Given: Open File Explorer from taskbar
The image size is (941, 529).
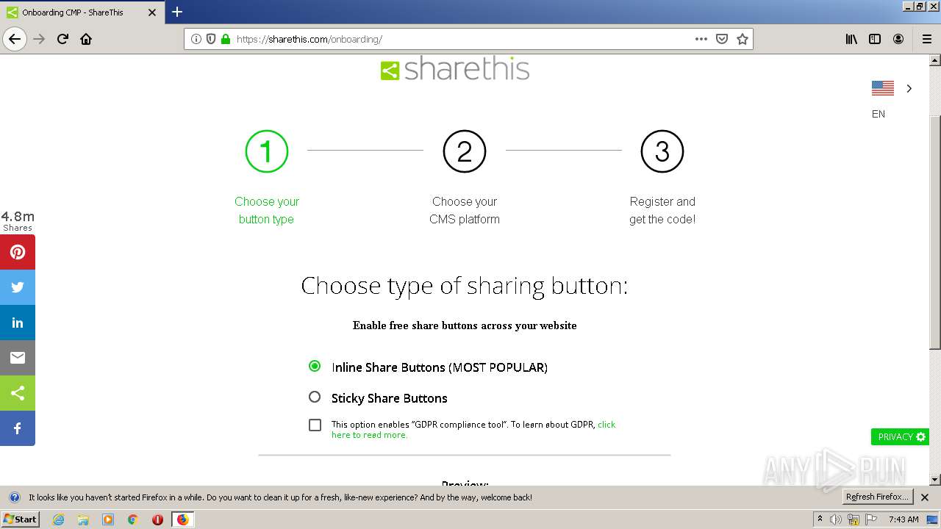Looking at the screenshot, I should coord(83,519).
